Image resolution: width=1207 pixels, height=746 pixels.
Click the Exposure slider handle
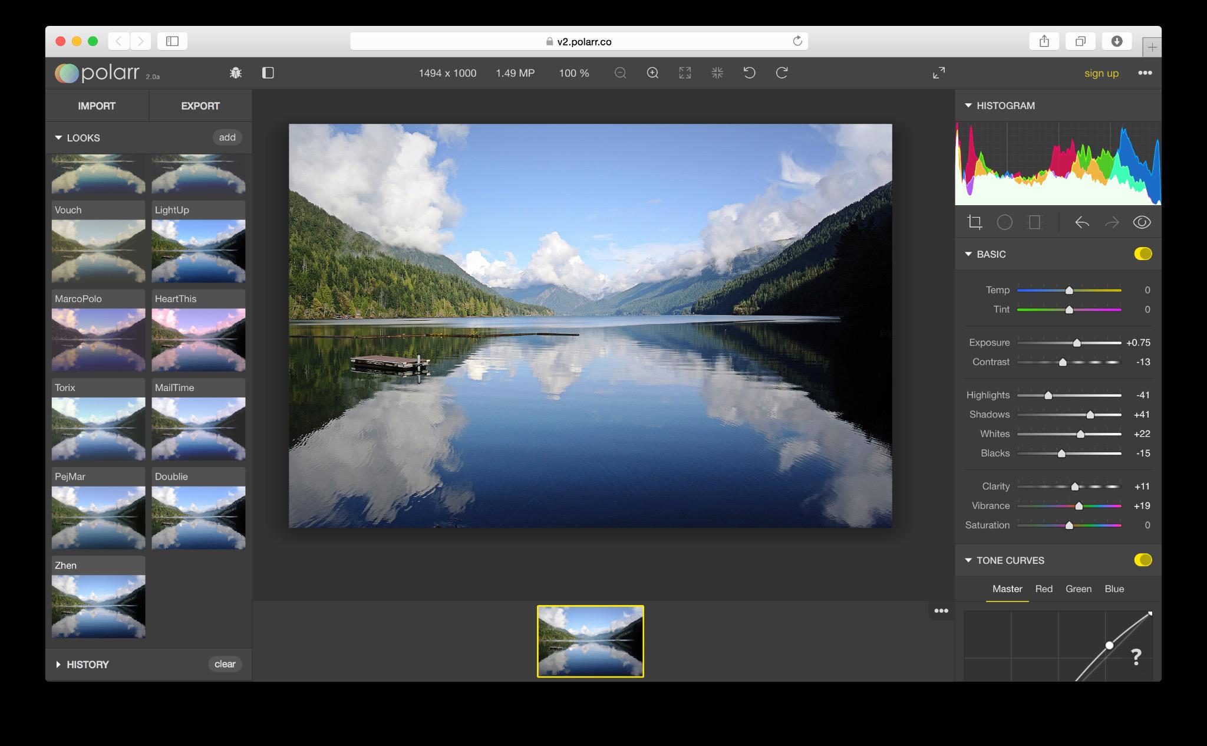[1077, 343]
